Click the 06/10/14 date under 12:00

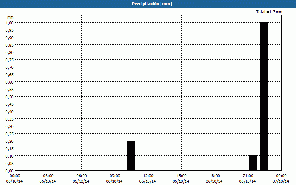148,181
